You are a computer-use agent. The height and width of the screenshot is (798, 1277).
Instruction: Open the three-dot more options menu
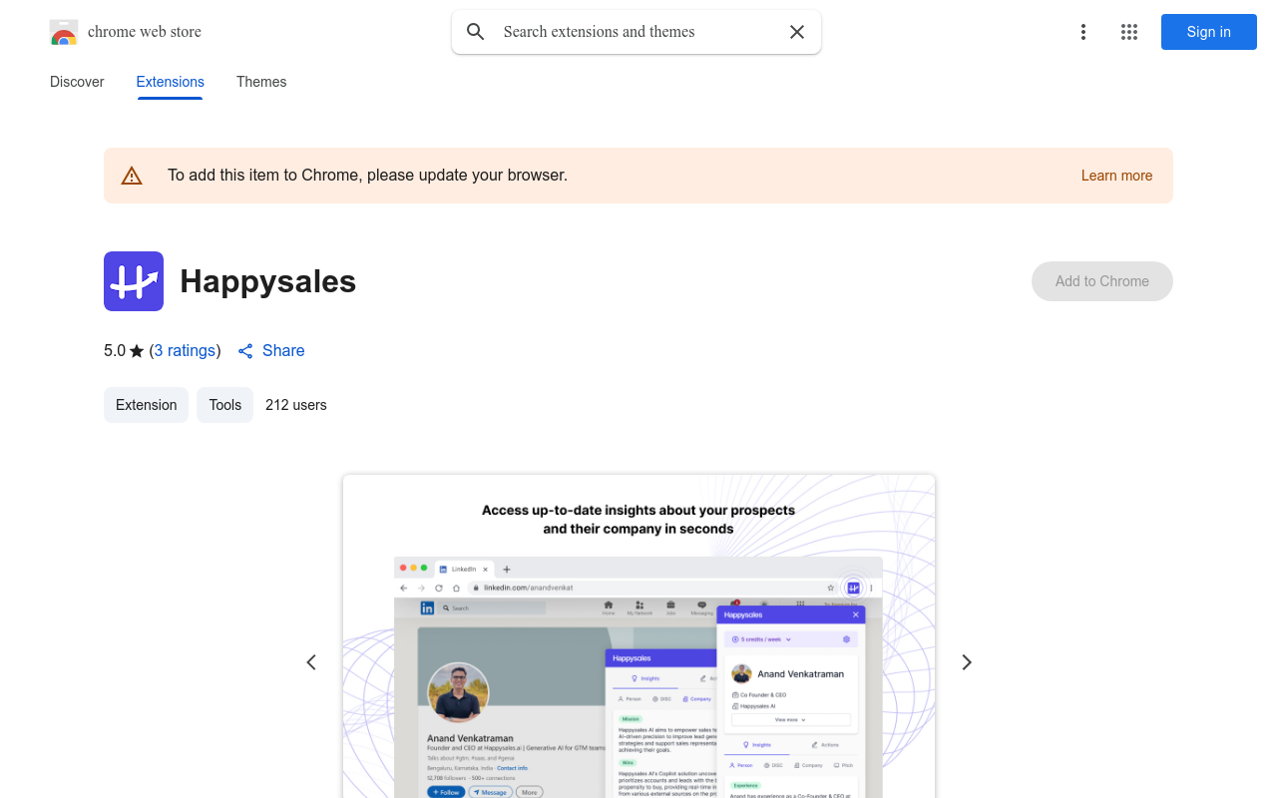tap(1083, 32)
